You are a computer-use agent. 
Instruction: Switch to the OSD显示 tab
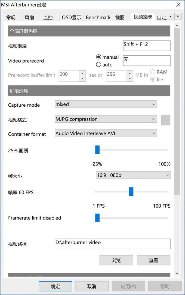[72, 17]
